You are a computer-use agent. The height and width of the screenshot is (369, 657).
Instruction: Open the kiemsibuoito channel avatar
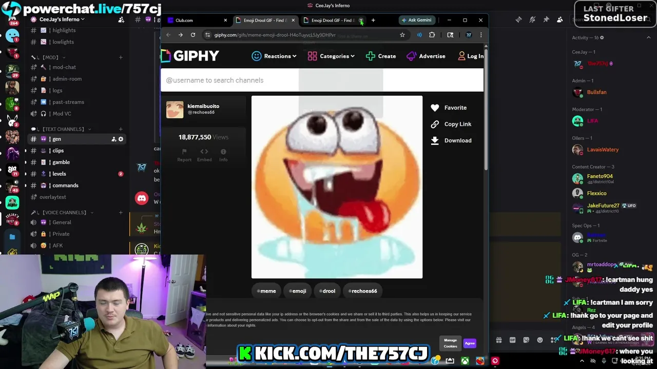click(175, 109)
